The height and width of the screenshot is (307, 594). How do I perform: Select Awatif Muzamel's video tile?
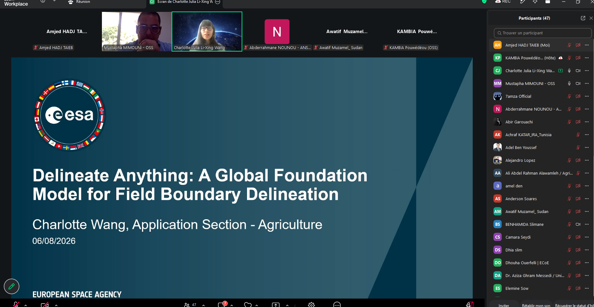[x=347, y=32]
